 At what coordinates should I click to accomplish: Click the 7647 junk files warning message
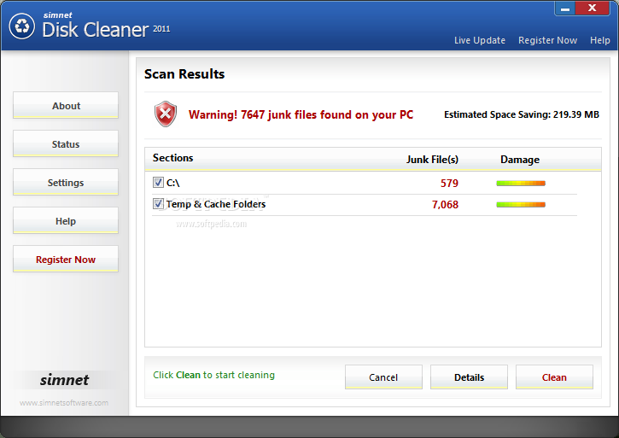coord(301,114)
